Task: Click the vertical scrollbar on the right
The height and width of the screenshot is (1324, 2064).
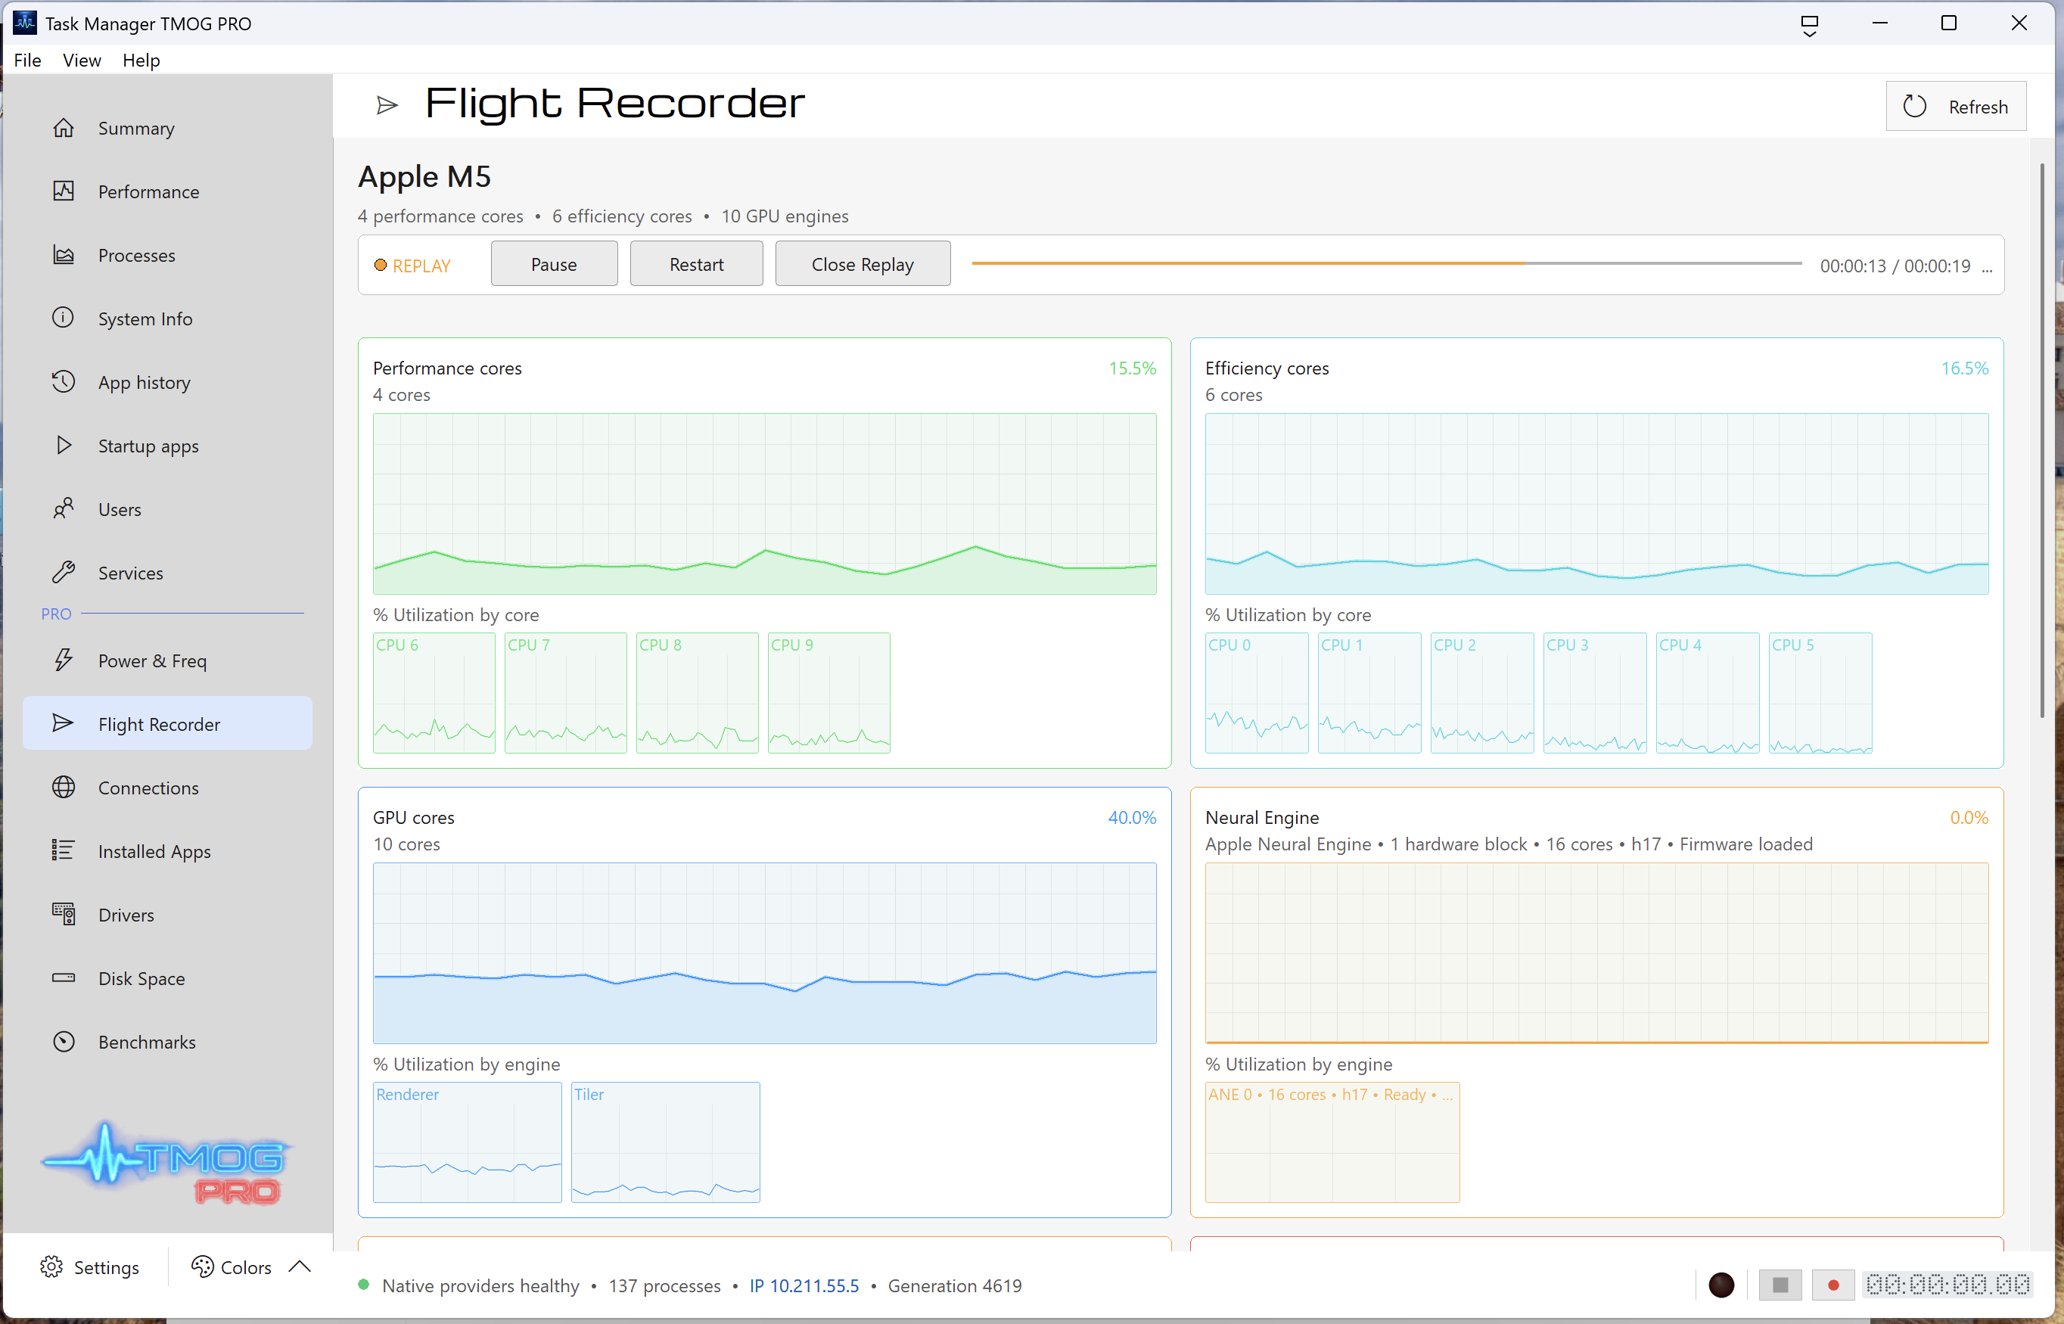Action: tap(2043, 440)
